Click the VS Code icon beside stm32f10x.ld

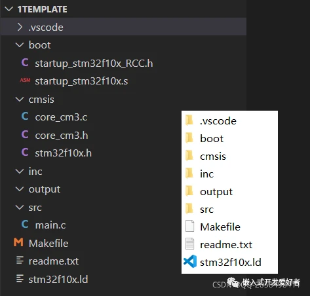coord(190,261)
